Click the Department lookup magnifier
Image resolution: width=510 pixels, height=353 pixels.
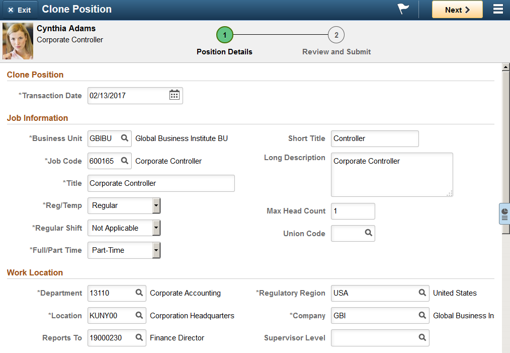[139, 293]
